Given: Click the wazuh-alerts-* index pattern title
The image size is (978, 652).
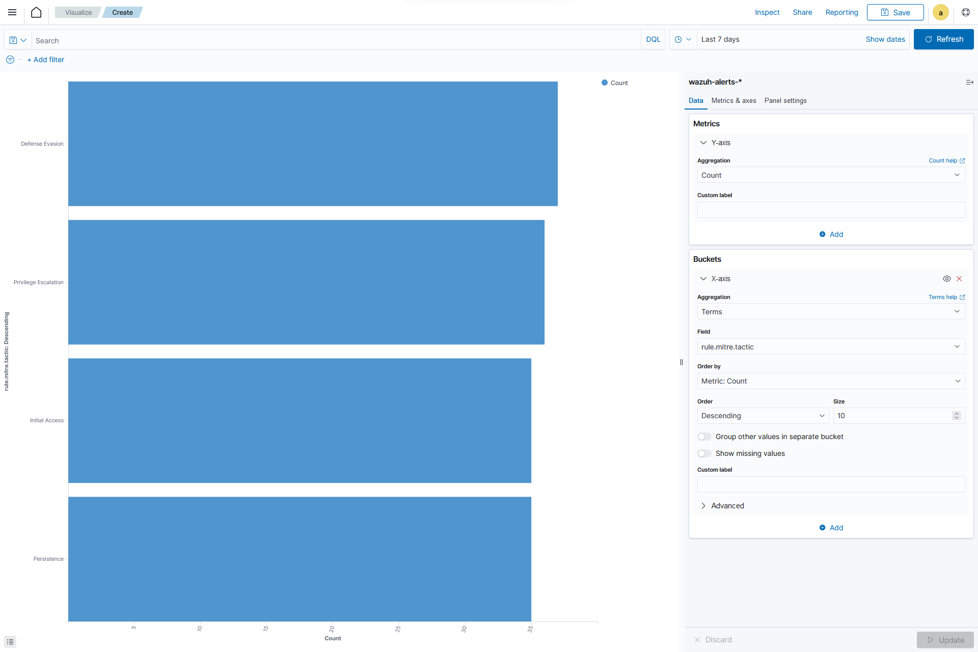Looking at the screenshot, I should pyautogui.click(x=715, y=82).
